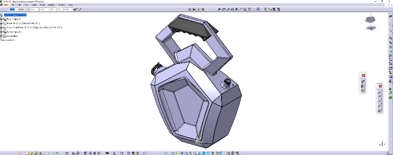
Task: Close the left floating toolbar at right edge
Action: point(364,75)
